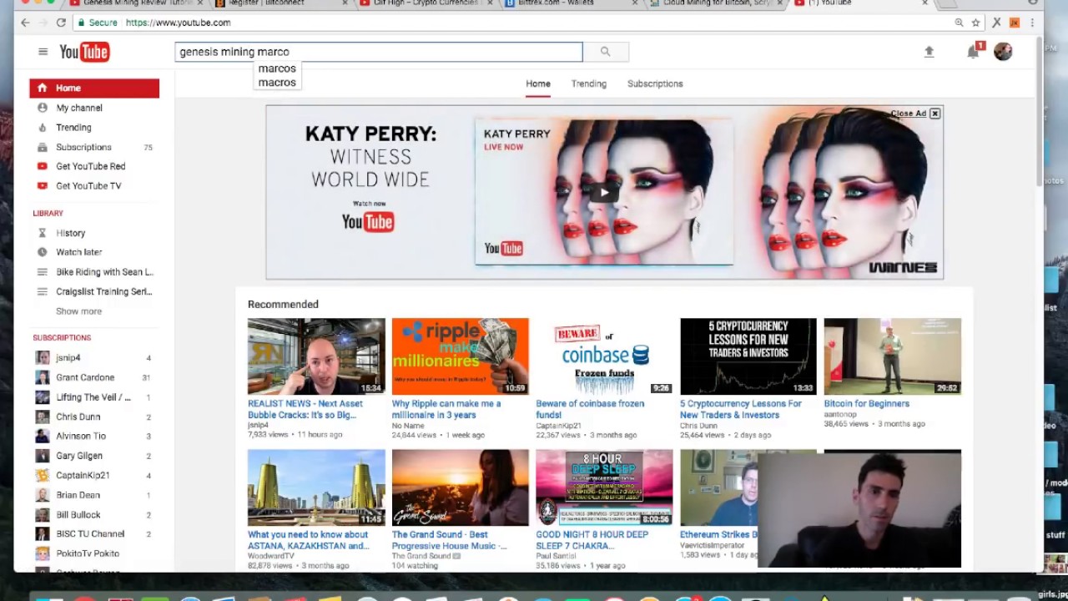Click the YouTube logo in the header
This screenshot has width=1068, height=601.
click(x=84, y=53)
